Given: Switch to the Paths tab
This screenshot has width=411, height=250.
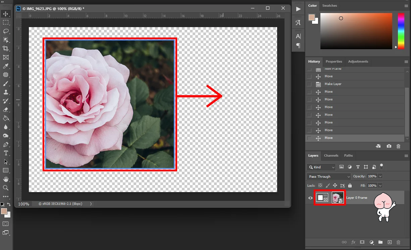Looking at the screenshot, I should (x=349, y=156).
